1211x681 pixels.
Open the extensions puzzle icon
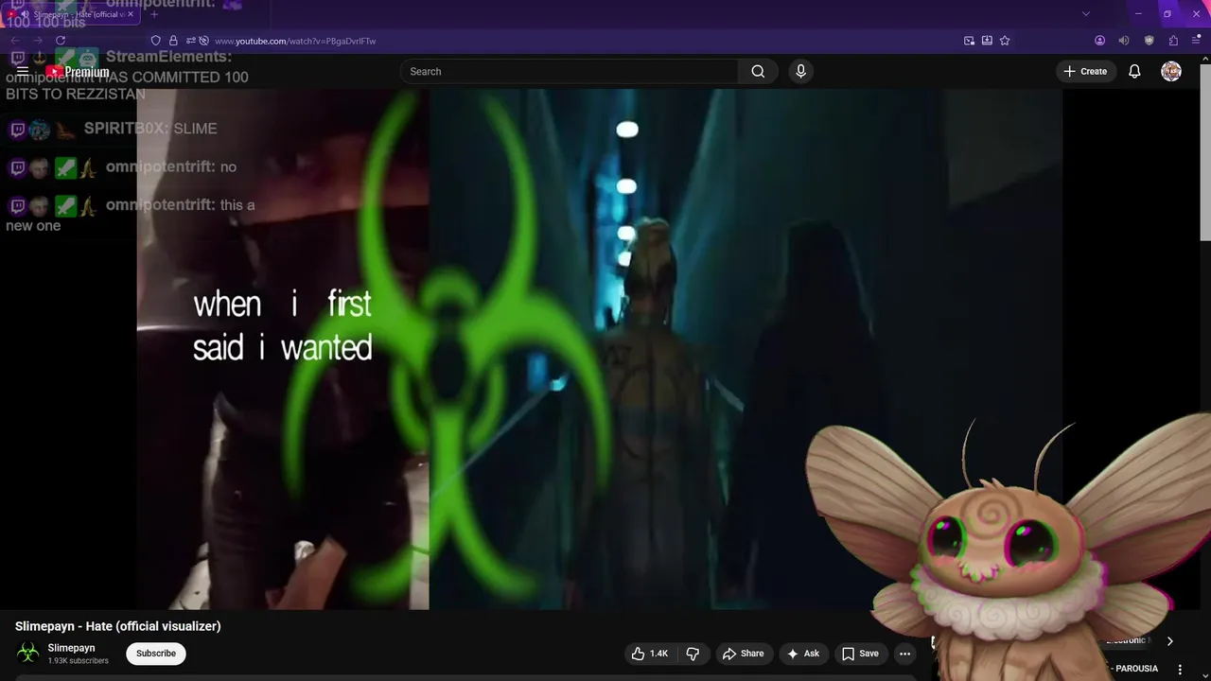click(x=1173, y=41)
